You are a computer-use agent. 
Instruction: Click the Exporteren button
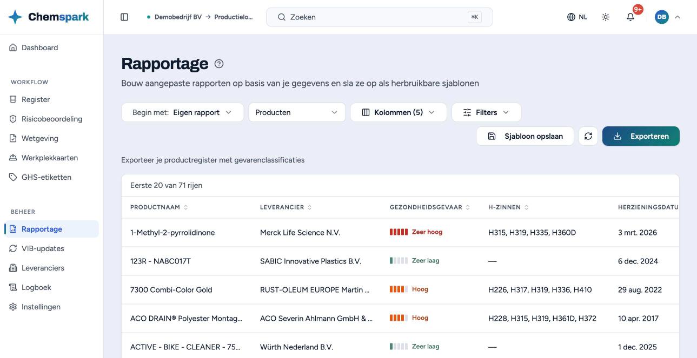coord(641,136)
